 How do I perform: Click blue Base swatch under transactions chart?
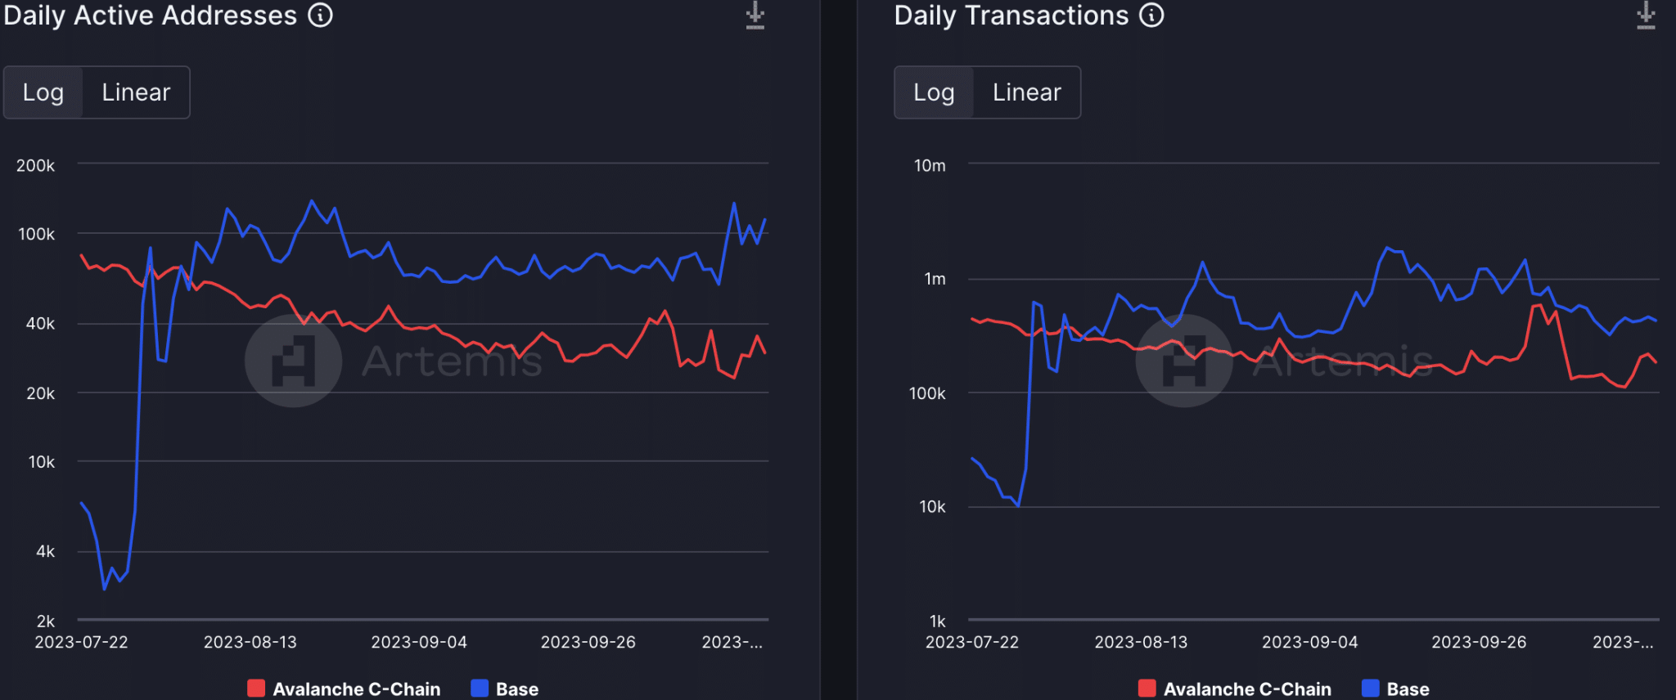(1371, 689)
